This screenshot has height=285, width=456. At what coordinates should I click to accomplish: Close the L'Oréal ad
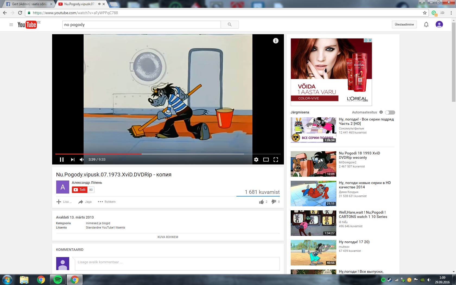point(370,40)
